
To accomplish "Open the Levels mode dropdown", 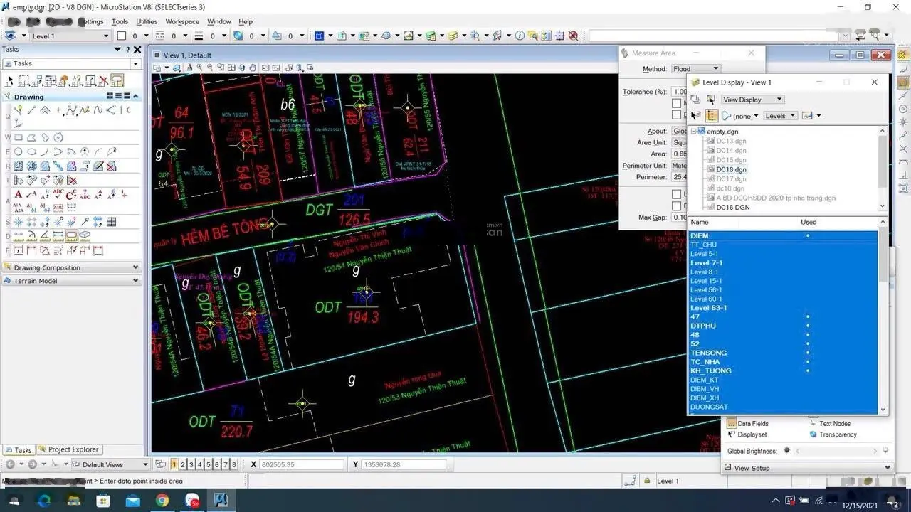I will 780,115.
